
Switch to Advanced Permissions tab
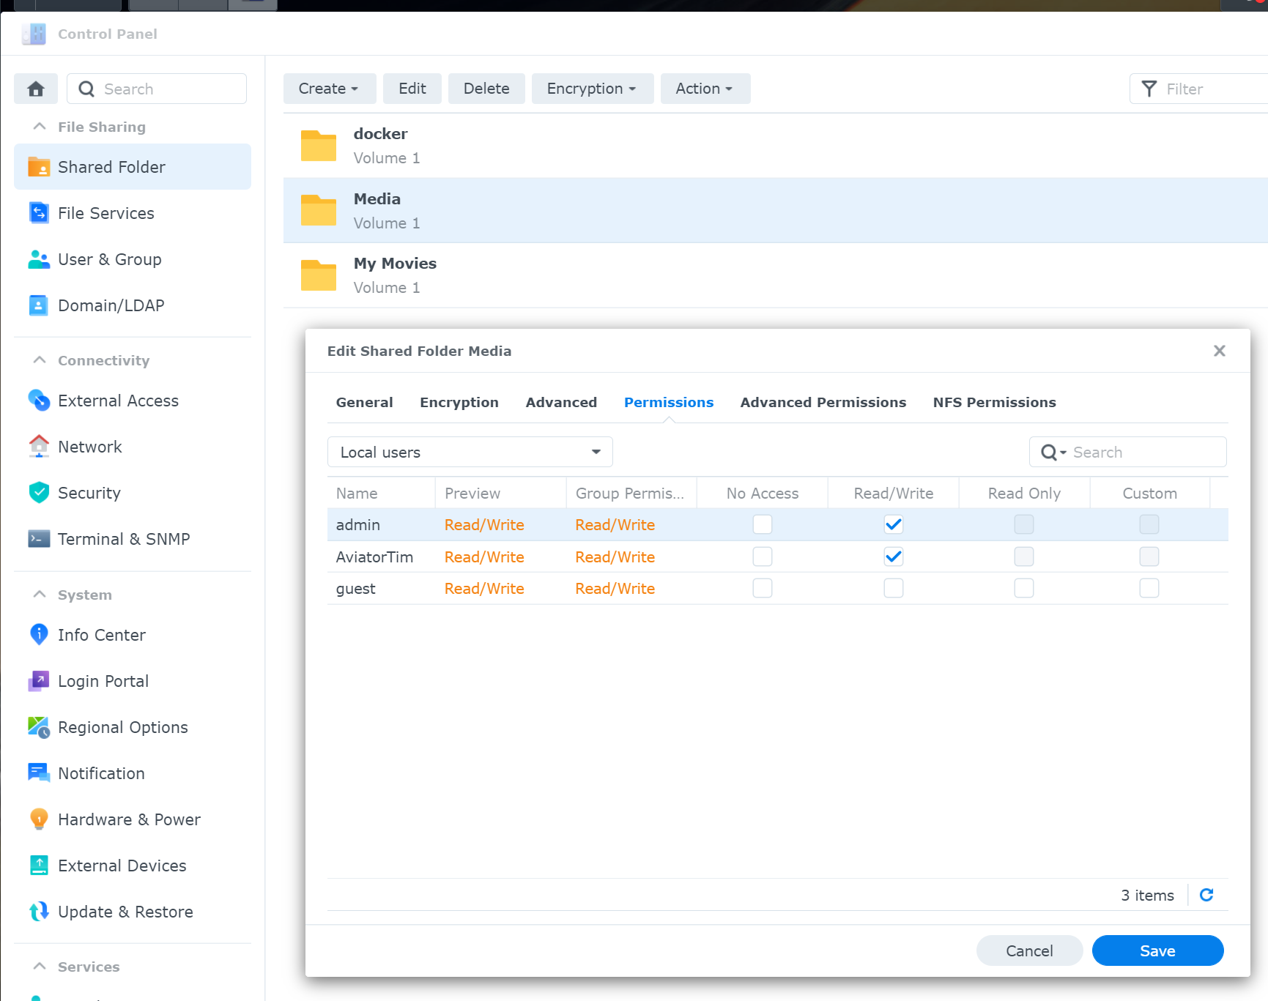(823, 402)
